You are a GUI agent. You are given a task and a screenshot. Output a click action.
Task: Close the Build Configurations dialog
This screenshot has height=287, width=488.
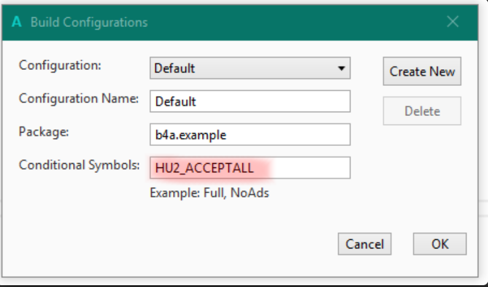tap(452, 22)
